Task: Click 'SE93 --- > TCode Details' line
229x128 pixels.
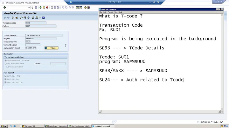Action: [x=132, y=48]
